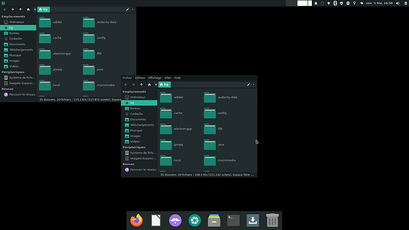Open Corbeille in top-left window sidebar
The width and height of the screenshot is (409, 230).
18,39
